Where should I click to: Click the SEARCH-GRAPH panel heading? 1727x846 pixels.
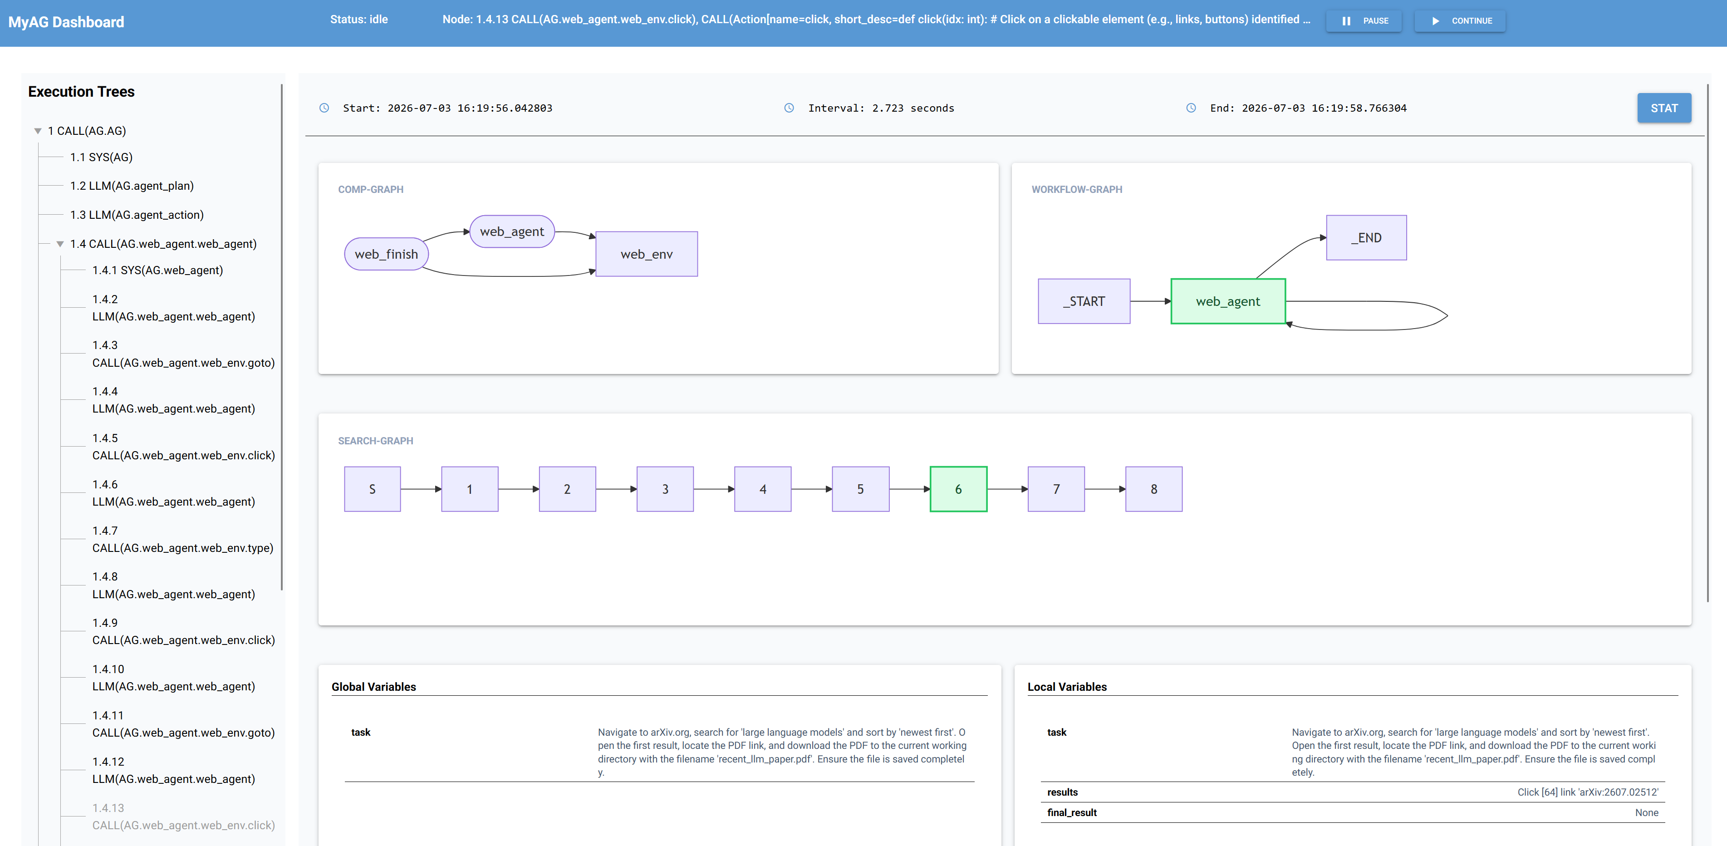375,441
